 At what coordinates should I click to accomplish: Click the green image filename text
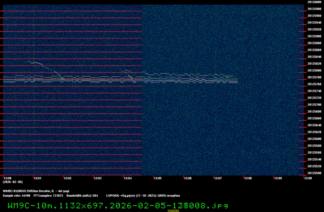click(118, 206)
